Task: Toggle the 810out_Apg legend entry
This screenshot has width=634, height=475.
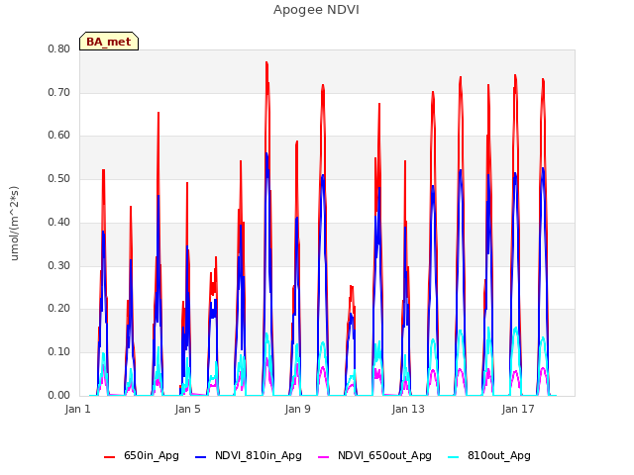Action: 489,455
